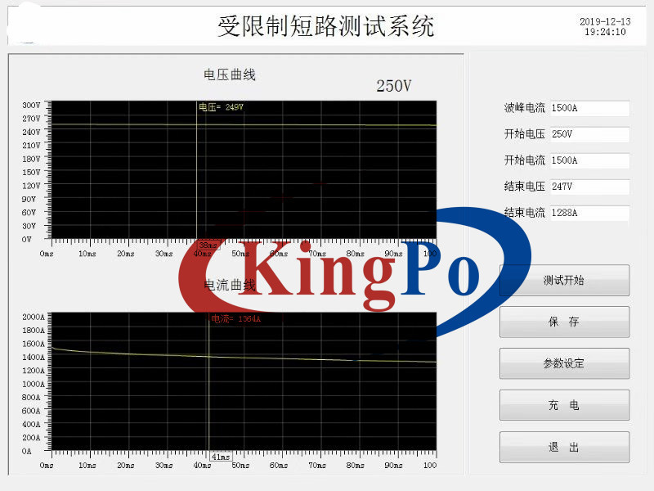Click the 250V label above voltage chart
This screenshot has width=654, height=491.
click(x=394, y=86)
